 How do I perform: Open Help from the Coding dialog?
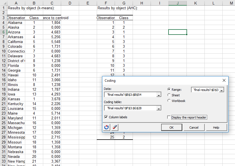coord(216,127)
